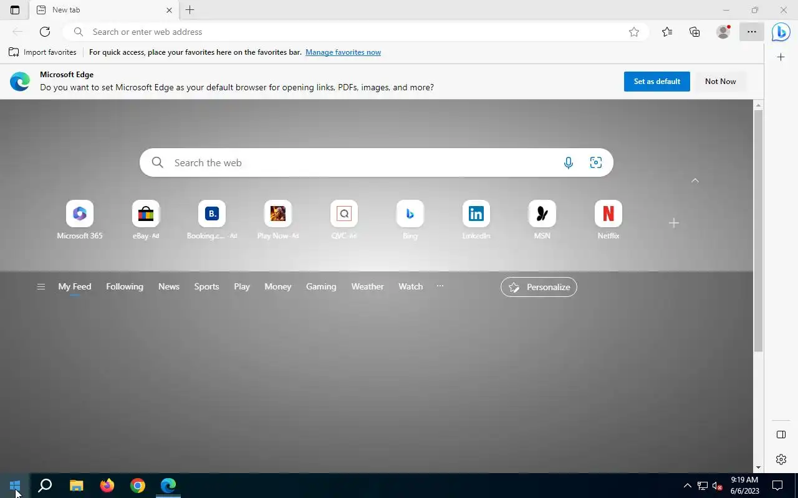Close the New tab
798x498 pixels.
169,10
